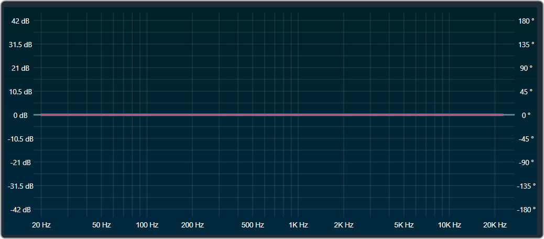This screenshot has width=544, height=239.
Task: Click the 0 dB axis label
Action: tap(20, 115)
